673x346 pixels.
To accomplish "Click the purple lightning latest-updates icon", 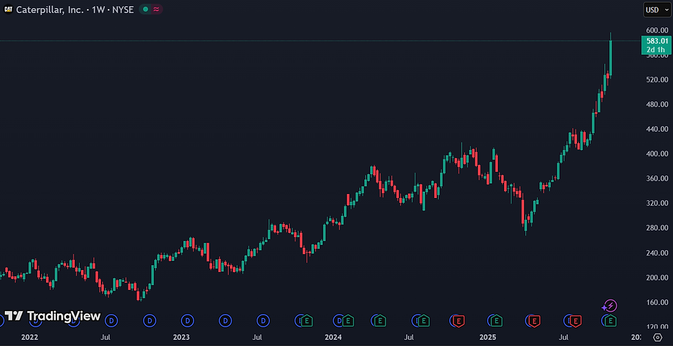I will (611, 306).
